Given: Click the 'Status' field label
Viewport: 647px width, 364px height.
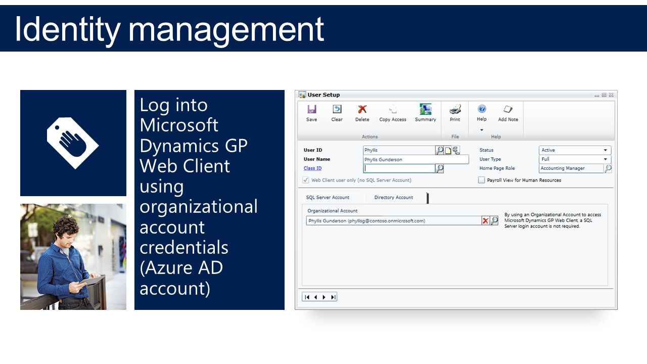Looking at the screenshot, I should point(486,150).
